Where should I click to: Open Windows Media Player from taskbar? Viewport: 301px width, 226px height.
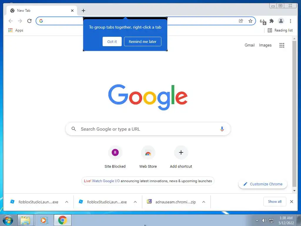[44, 220]
